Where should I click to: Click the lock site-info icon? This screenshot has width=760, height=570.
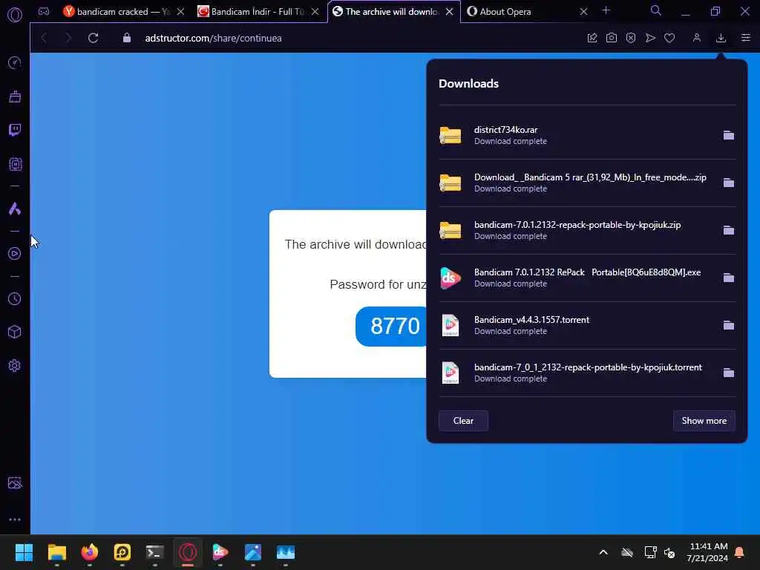pos(126,38)
